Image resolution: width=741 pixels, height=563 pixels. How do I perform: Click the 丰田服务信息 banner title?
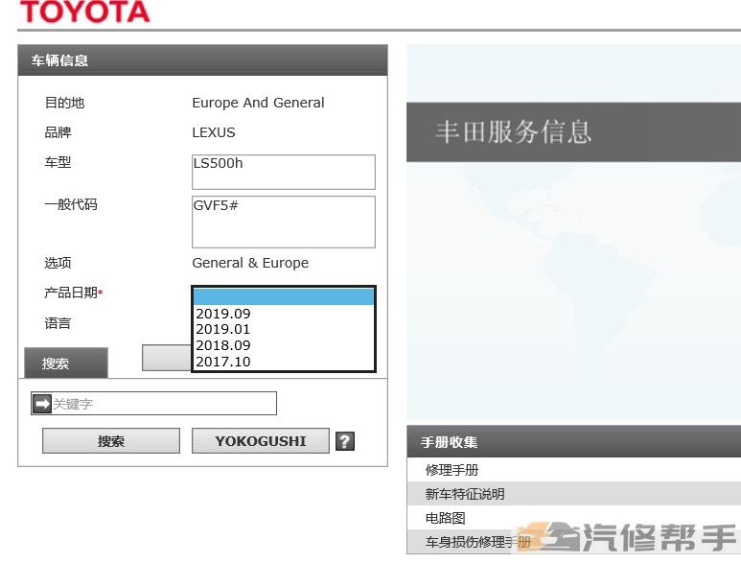click(x=513, y=131)
